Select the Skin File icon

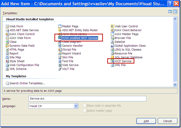tap(60, 57)
